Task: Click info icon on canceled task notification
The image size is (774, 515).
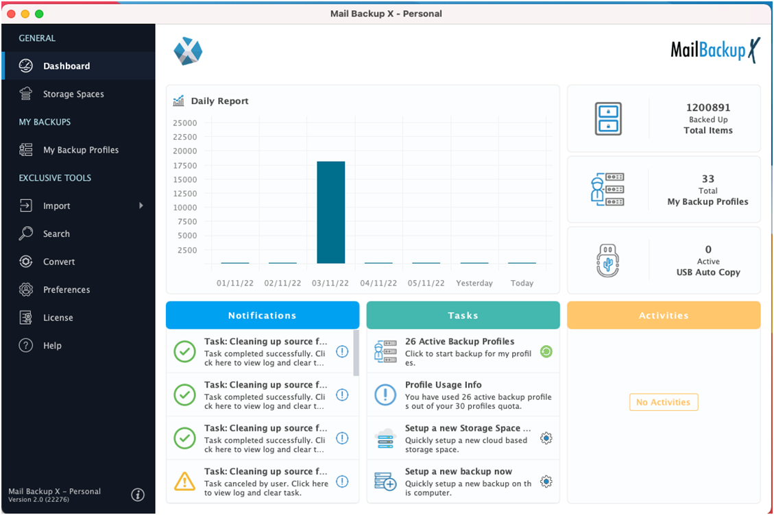Action: point(342,481)
